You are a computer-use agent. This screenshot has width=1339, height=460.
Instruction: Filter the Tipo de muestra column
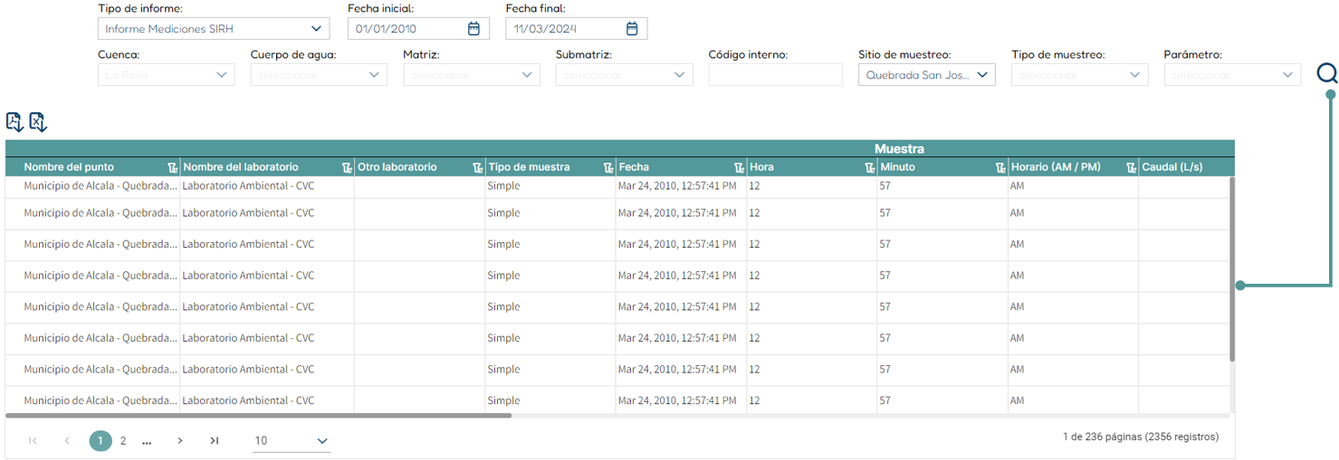click(608, 167)
